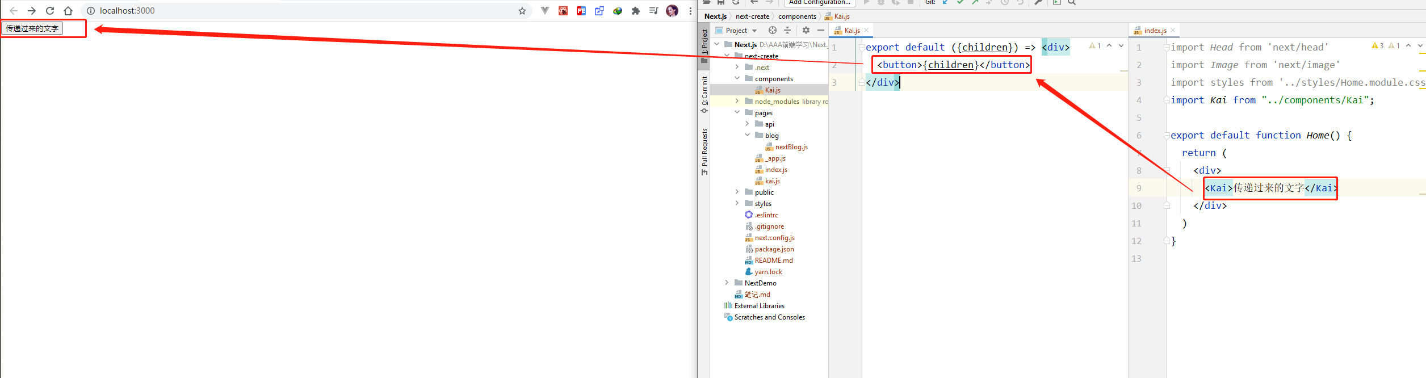Viewport: 1426px width, 378px height.
Task: Click Add Configuration button
Action: pos(820,2)
